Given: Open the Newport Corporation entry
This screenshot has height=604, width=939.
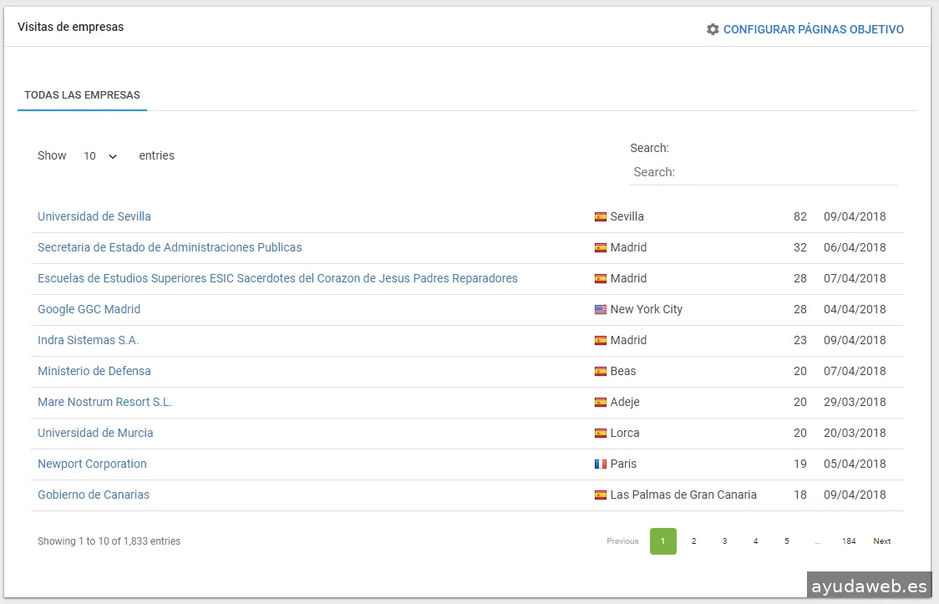Looking at the screenshot, I should click(92, 464).
